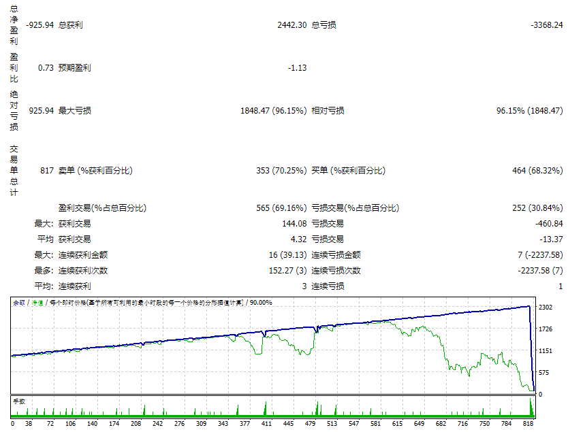Click the 208 tick on horizontal axis
Image resolution: width=568 pixels, height=432 pixels.
click(136, 423)
